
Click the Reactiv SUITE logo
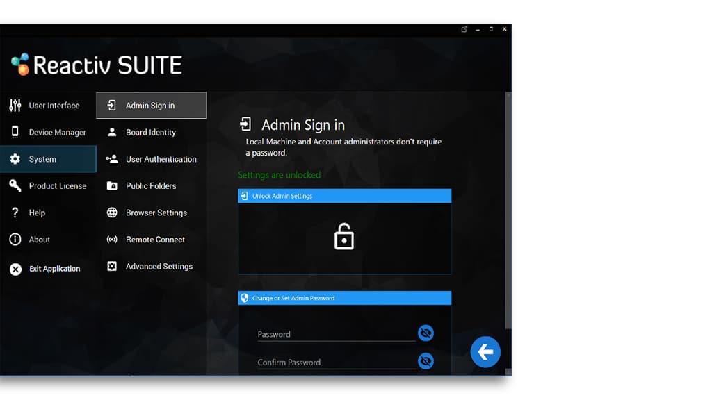(96, 65)
